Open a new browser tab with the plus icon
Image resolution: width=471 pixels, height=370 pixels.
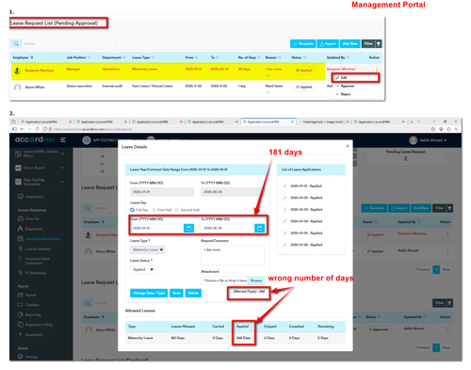412,121
